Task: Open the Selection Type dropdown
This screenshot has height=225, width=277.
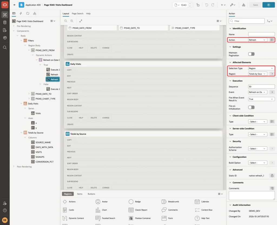Action: pyautogui.click(x=261, y=68)
